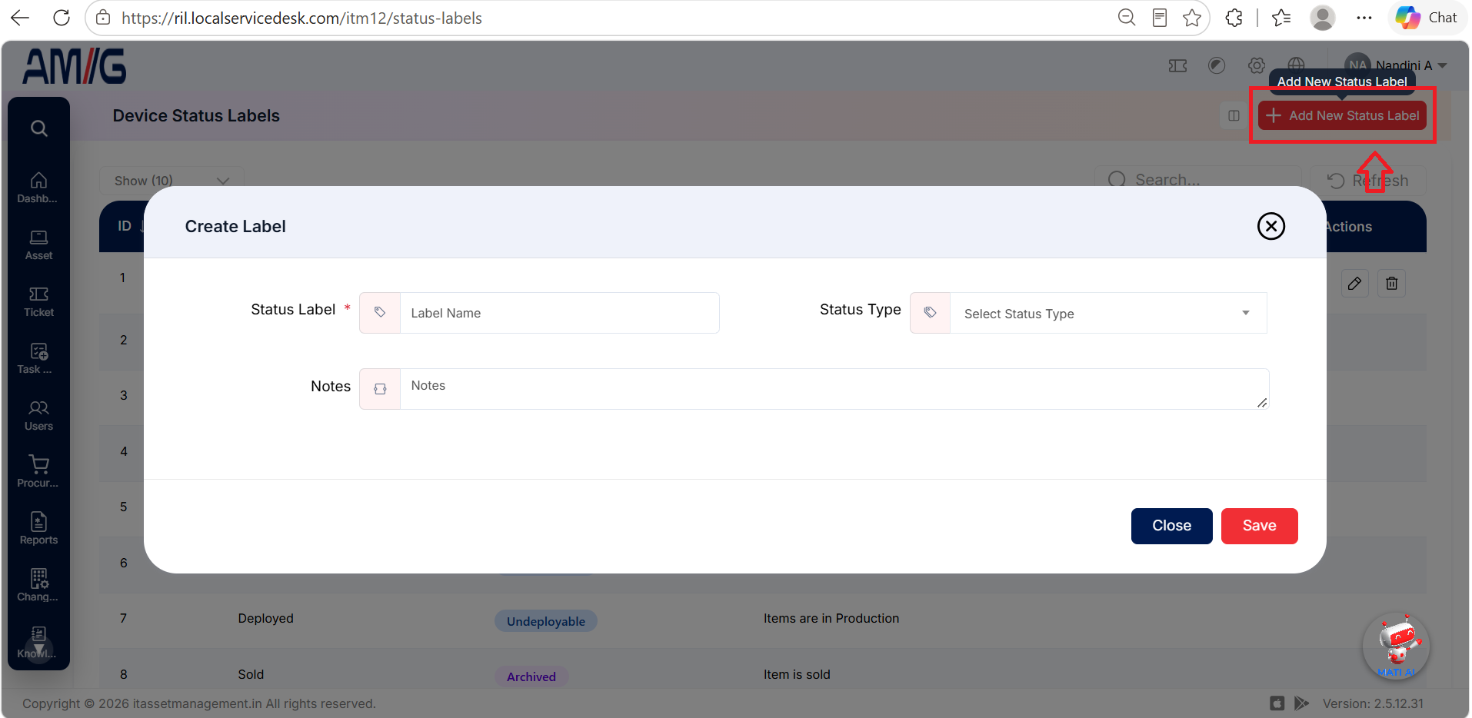Click 'Item is sold' note text
Image resolution: width=1472 pixels, height=718 pixels.
(797, 674)
